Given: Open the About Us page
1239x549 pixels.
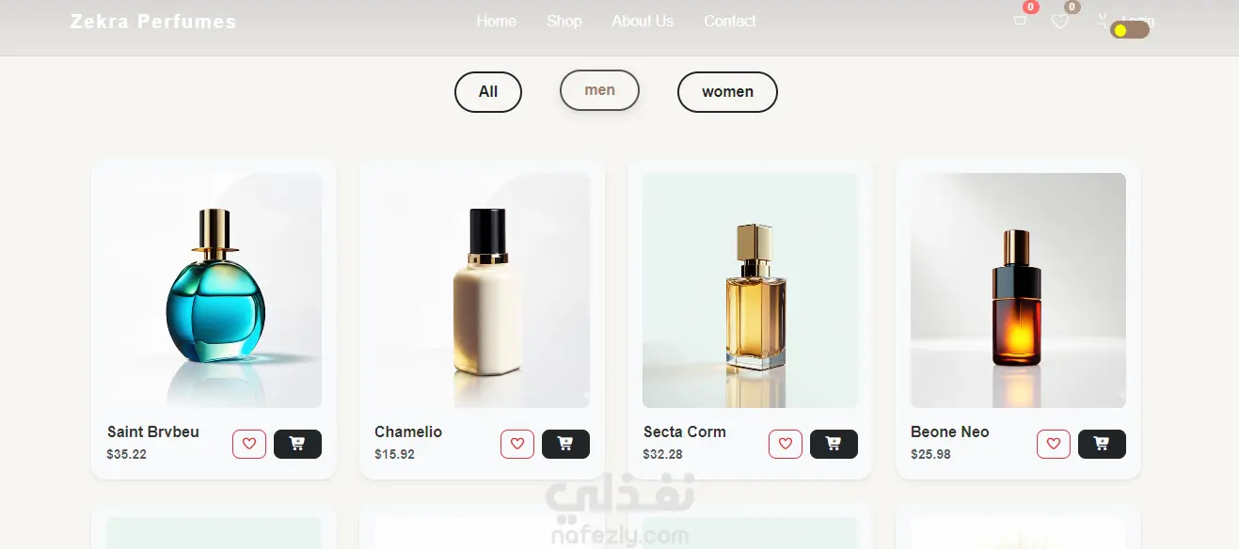Looking at the screenshot, I should (x=643, y=21).
